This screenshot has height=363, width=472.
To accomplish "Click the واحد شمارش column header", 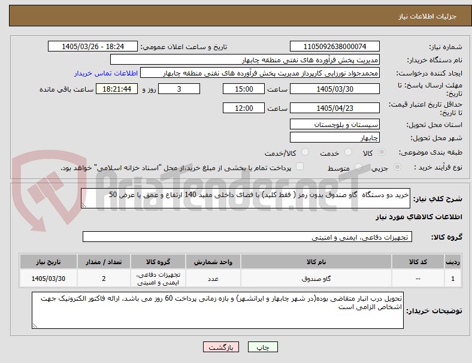I will [213, 262].
